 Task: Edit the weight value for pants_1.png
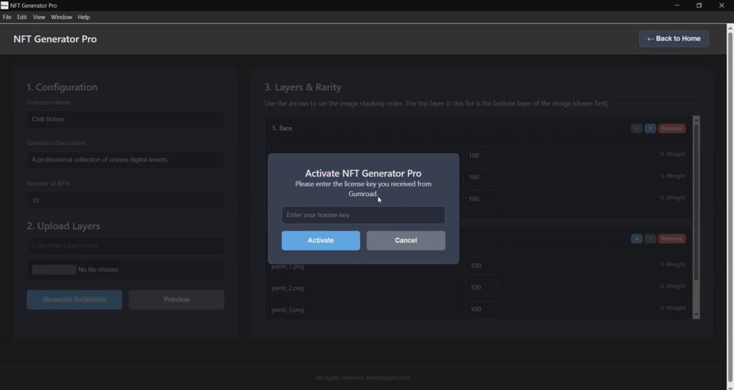482,266
